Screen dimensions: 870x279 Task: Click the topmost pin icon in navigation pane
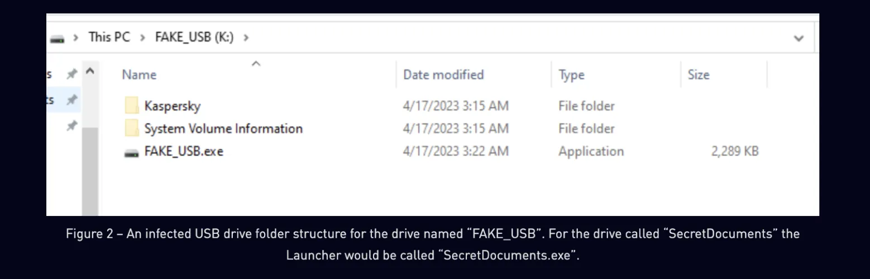click(71, 74)
